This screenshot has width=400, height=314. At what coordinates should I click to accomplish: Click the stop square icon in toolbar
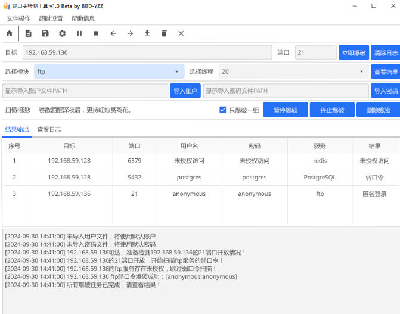[96, 33]
